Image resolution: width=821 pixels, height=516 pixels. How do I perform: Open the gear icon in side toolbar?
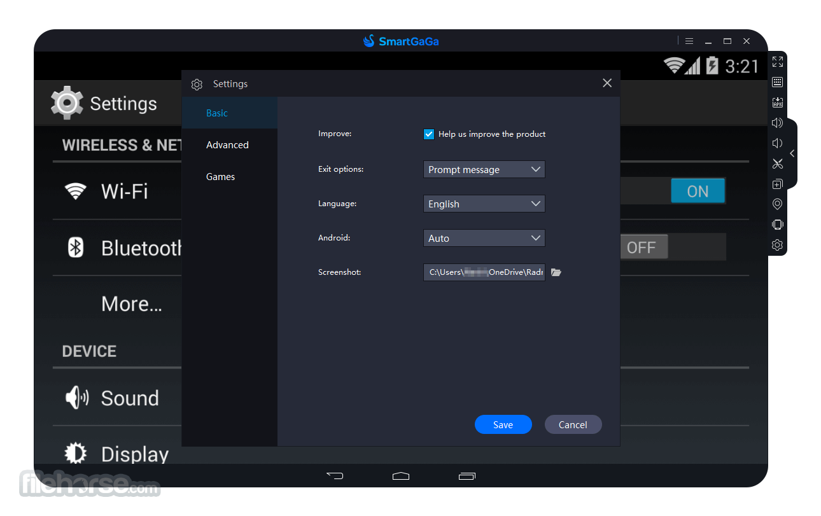coord(777,245)
